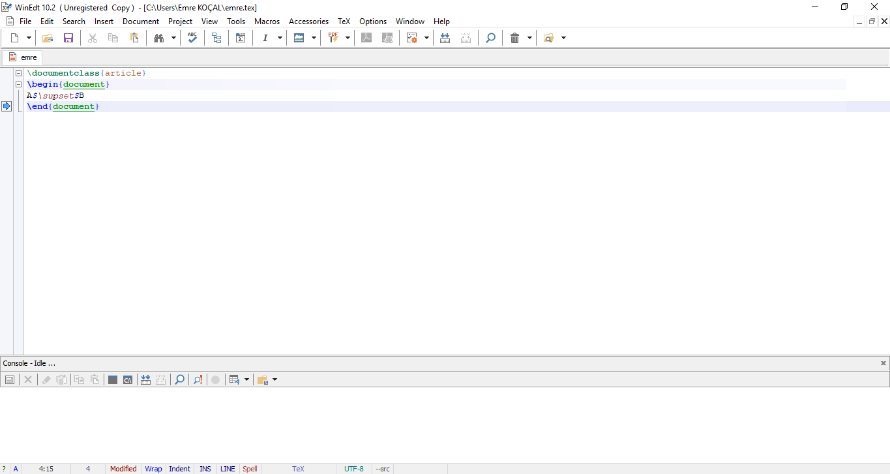This screenshot has width=890, height=474.
Task: Click the grayed PDF preview icon
Action: (366, 38)
